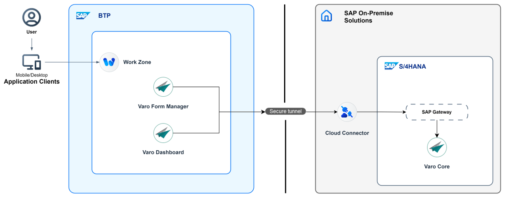Viewport: 505px width, 198px height.
Task: Select the Varo Form Manager paper-plane icon
Action: pyautogui.click(x=163, y=87)
